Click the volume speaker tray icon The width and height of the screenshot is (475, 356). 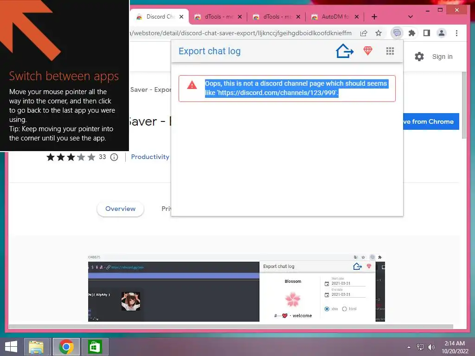[x=431, y=347]
